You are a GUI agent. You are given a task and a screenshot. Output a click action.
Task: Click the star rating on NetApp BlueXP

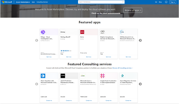(65, 51)
